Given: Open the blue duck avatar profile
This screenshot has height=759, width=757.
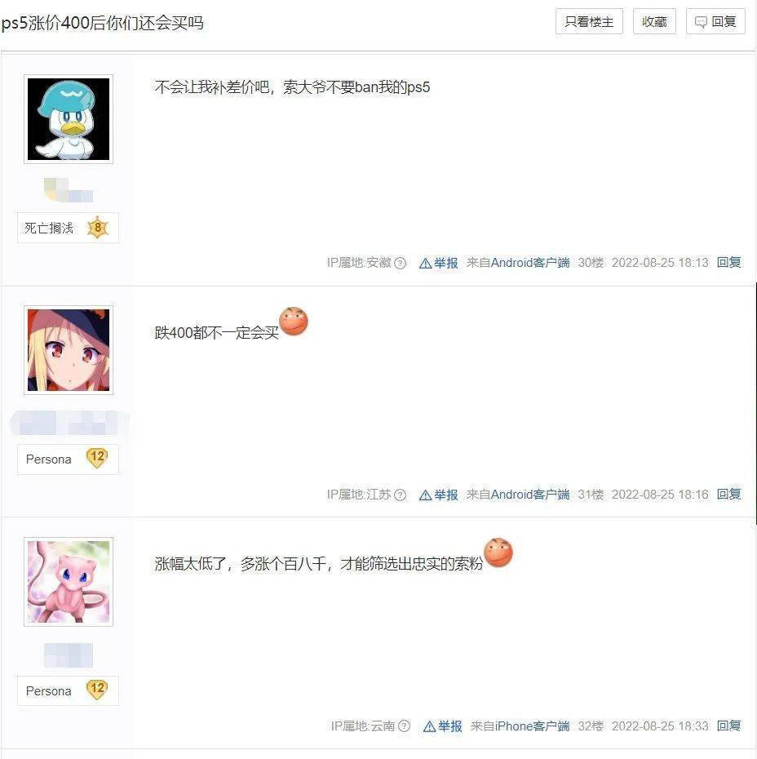Looking at the screenshot, I should point(69,119).
